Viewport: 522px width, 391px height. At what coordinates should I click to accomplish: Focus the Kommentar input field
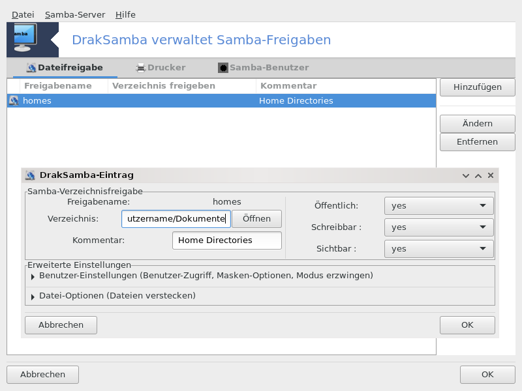click(x=227, y=240)
